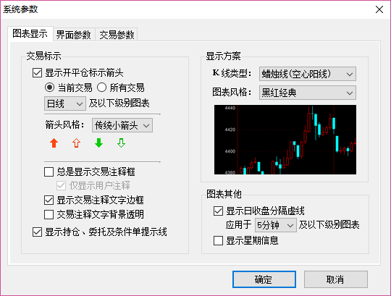
Task: Switch to the 交易参数 tab
Action: (x=117, y=35)
